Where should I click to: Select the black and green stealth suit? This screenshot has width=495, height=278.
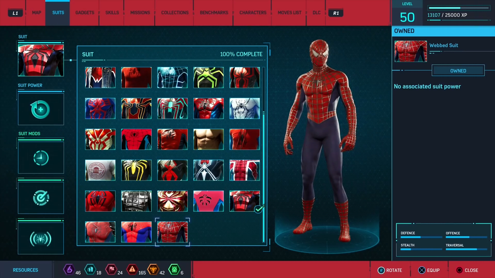[x=209, y=77]
